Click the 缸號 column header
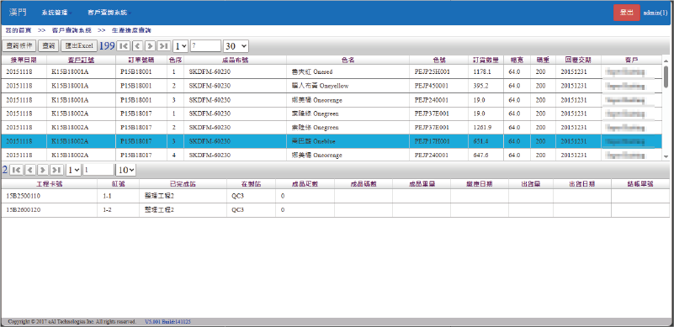Viewport: 674px width, 327px height. pyautogui.click(x=119, y=184)
